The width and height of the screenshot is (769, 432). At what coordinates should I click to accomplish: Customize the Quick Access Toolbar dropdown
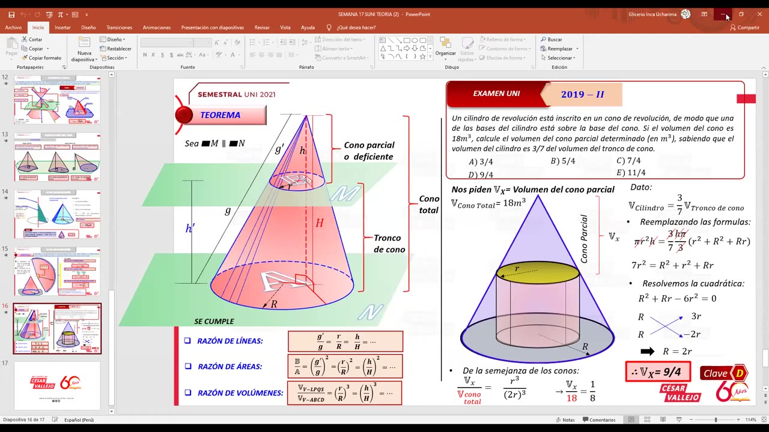[x=87, y=14]
